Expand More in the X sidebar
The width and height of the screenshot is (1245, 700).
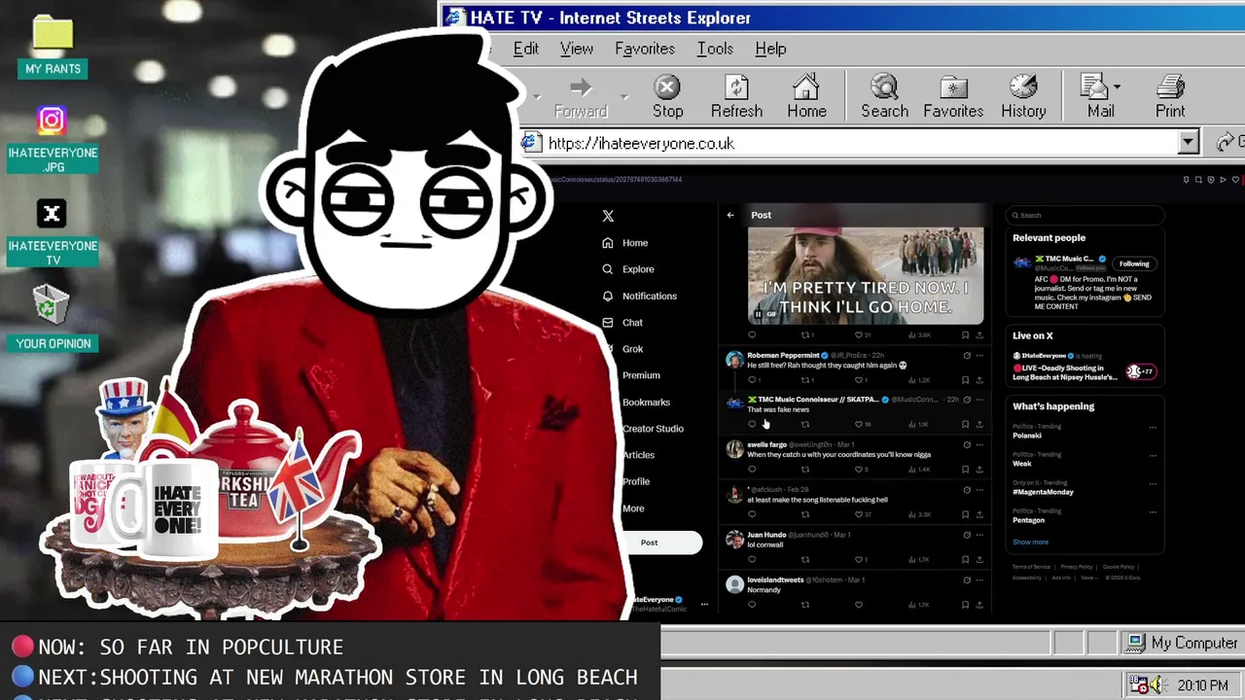pyautogui.click(x=633, y=507)
